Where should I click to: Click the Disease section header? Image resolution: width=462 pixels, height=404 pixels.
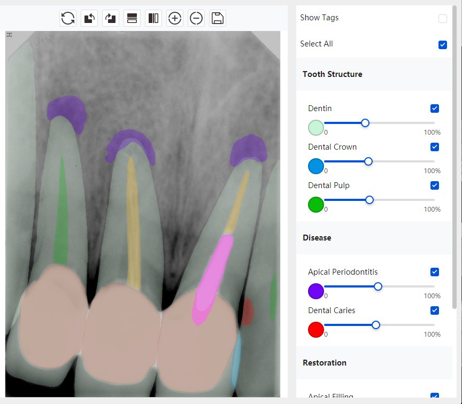[317, 238]
